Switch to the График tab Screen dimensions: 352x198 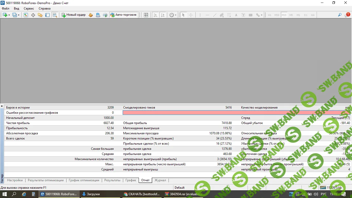point(131,180)
